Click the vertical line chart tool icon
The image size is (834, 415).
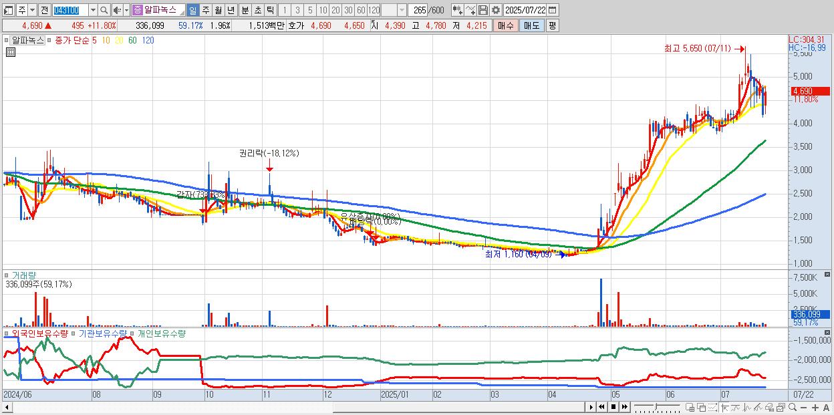747,407
